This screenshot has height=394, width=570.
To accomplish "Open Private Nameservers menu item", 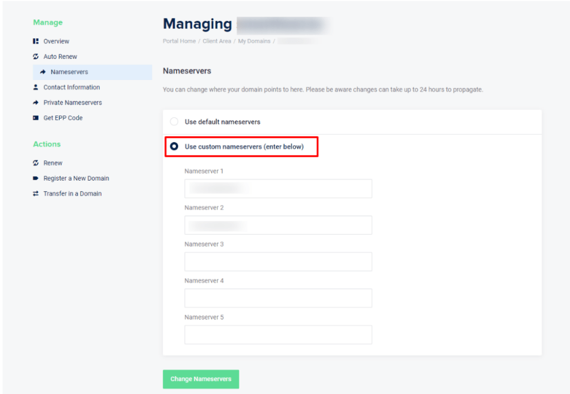I will pos(72,103).
